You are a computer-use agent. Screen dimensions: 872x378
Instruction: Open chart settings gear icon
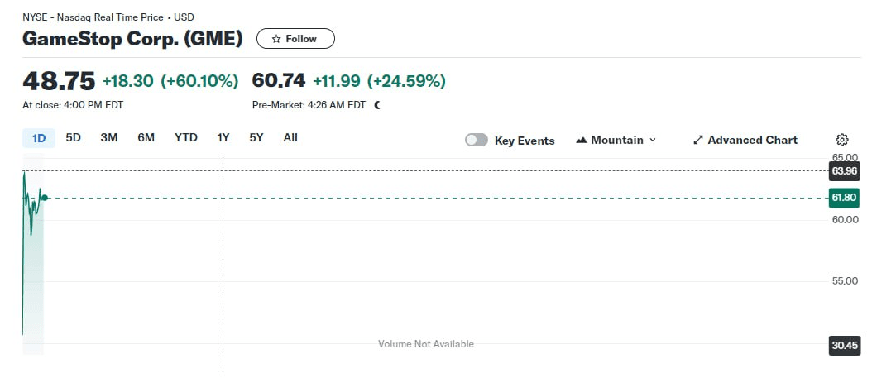(x=842, y=140)
